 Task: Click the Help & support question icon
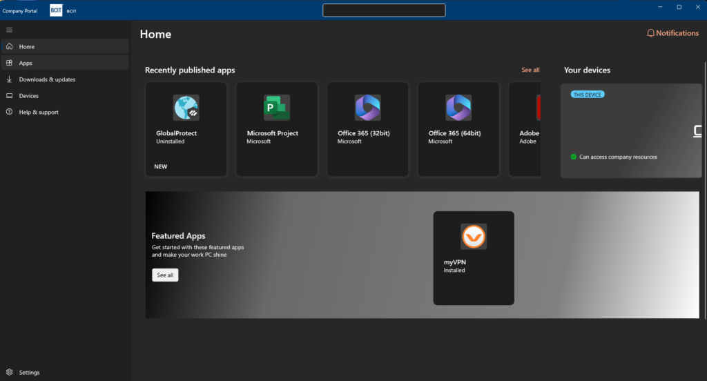(10, 112)
